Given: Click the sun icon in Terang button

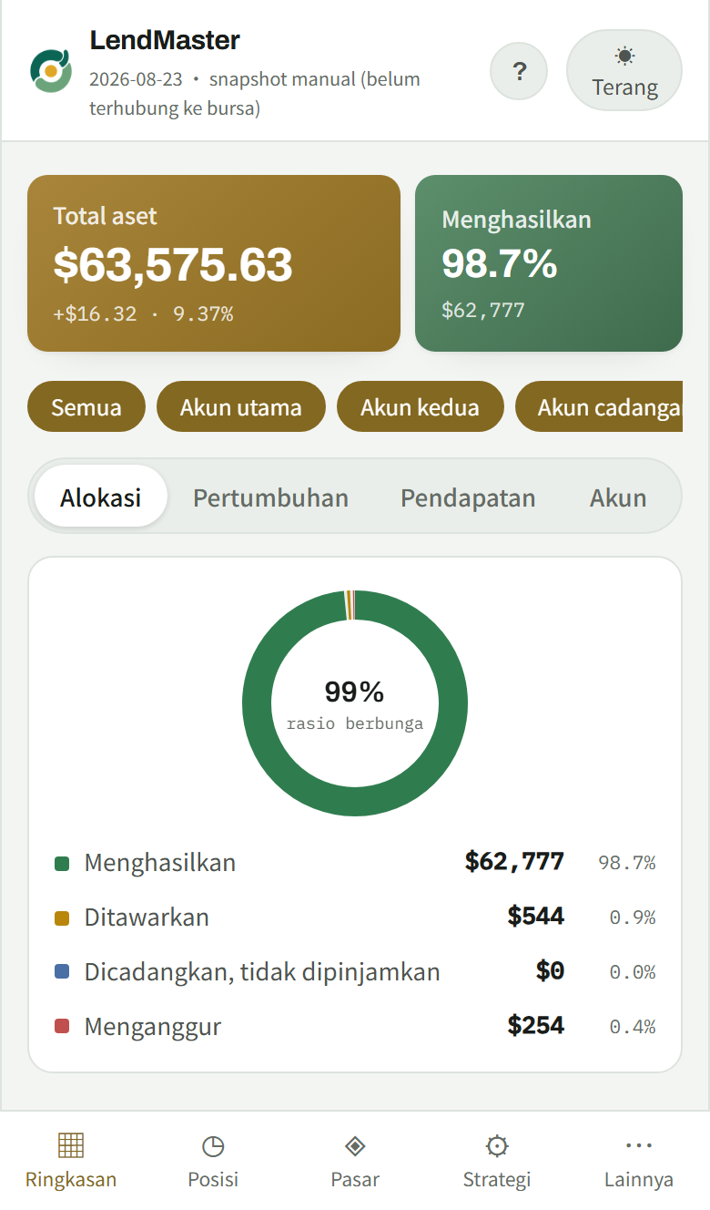Looking at the screenshot, I should pyautogui.click(x=624, y=56).
